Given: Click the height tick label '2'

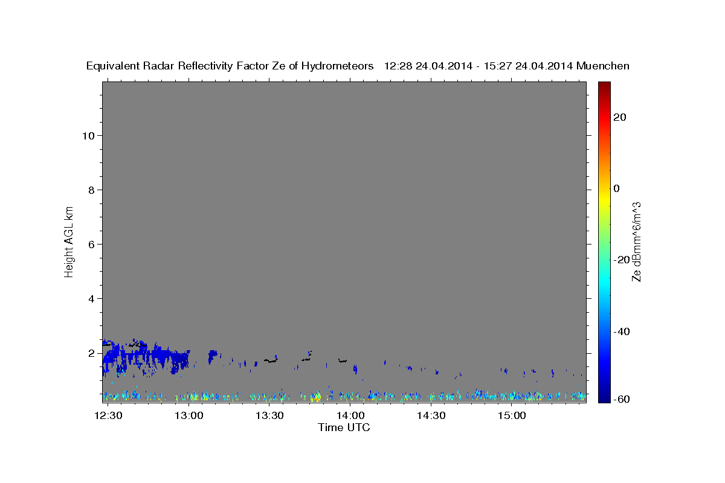Looking at the screenshot, I should coord(92,353).
